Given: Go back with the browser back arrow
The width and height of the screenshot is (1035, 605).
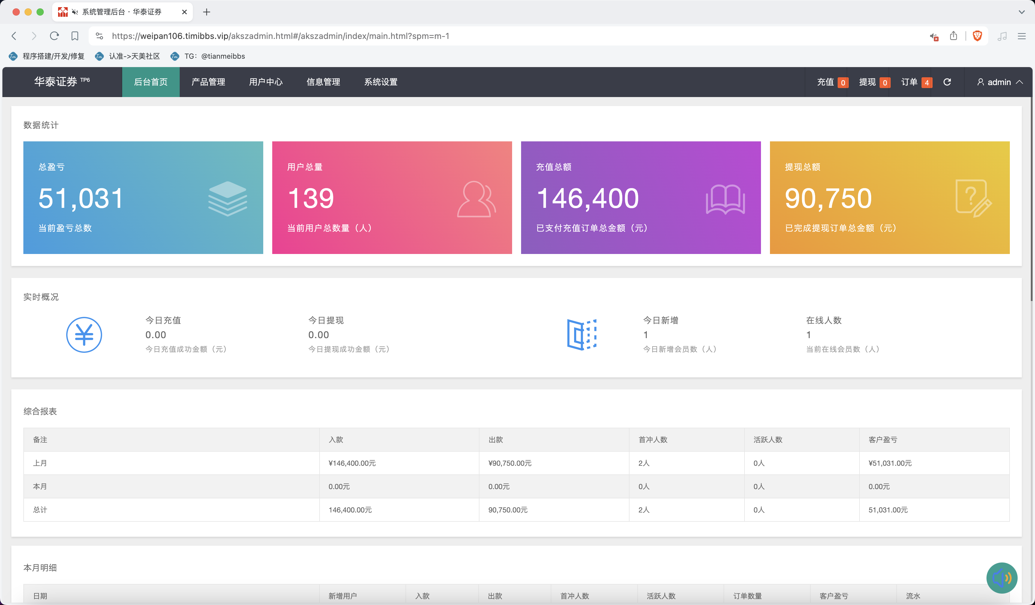Looking at the screenshot, I should click(14, 36).
